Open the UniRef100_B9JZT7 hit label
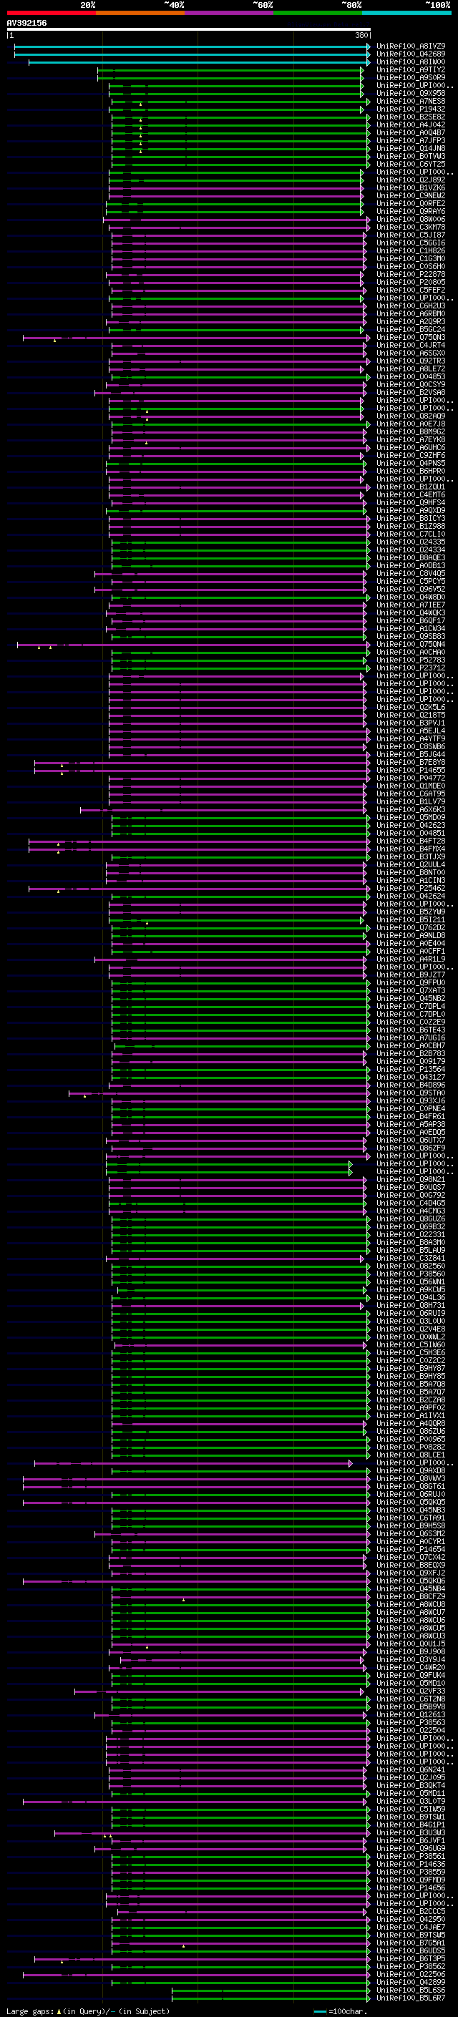Image resolution: width=458 pixels, height=2017 pixels. point(411,975)
